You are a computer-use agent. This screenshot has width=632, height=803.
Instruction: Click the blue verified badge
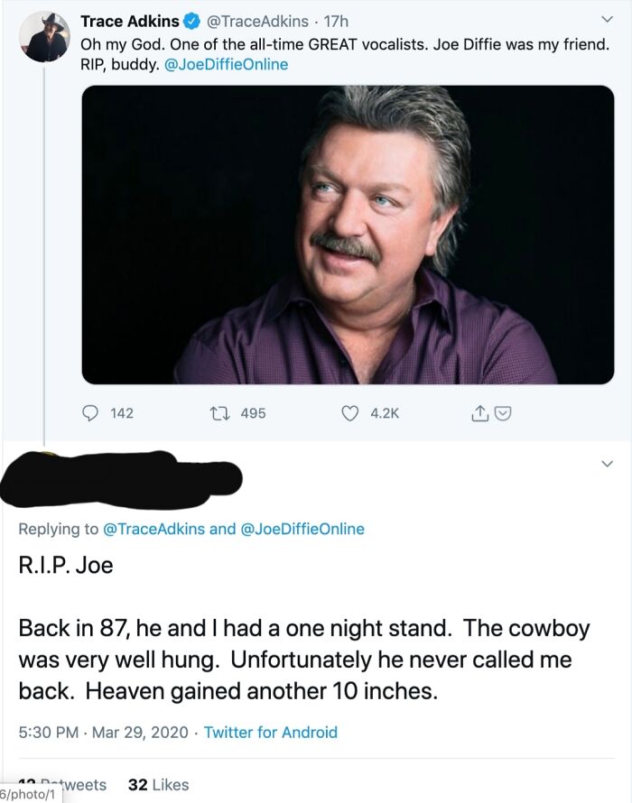coord(192,22)
